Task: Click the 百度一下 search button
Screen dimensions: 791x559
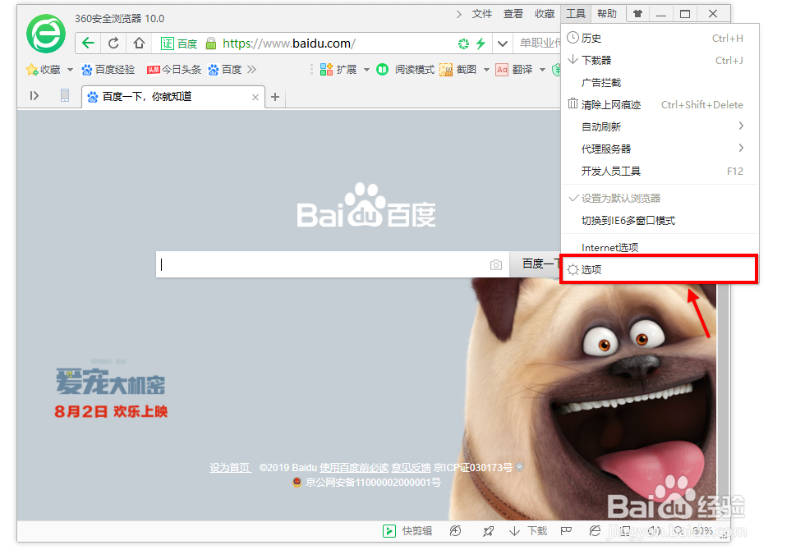Action: point(536,264)
